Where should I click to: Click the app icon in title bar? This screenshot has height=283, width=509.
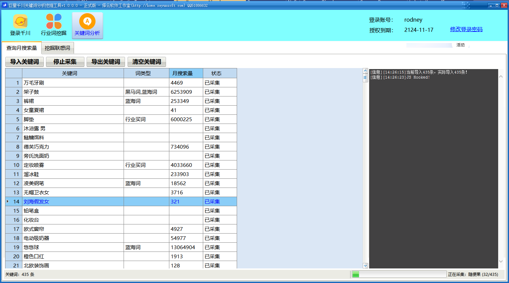coord(5,5)
